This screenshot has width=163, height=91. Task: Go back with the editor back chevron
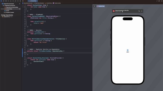point(25,1)
